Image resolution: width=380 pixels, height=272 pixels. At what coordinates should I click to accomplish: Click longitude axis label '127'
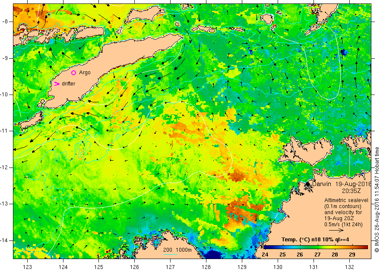171,267
